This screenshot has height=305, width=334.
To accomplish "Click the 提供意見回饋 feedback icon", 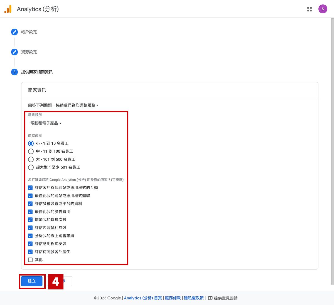I will [210, 298].
